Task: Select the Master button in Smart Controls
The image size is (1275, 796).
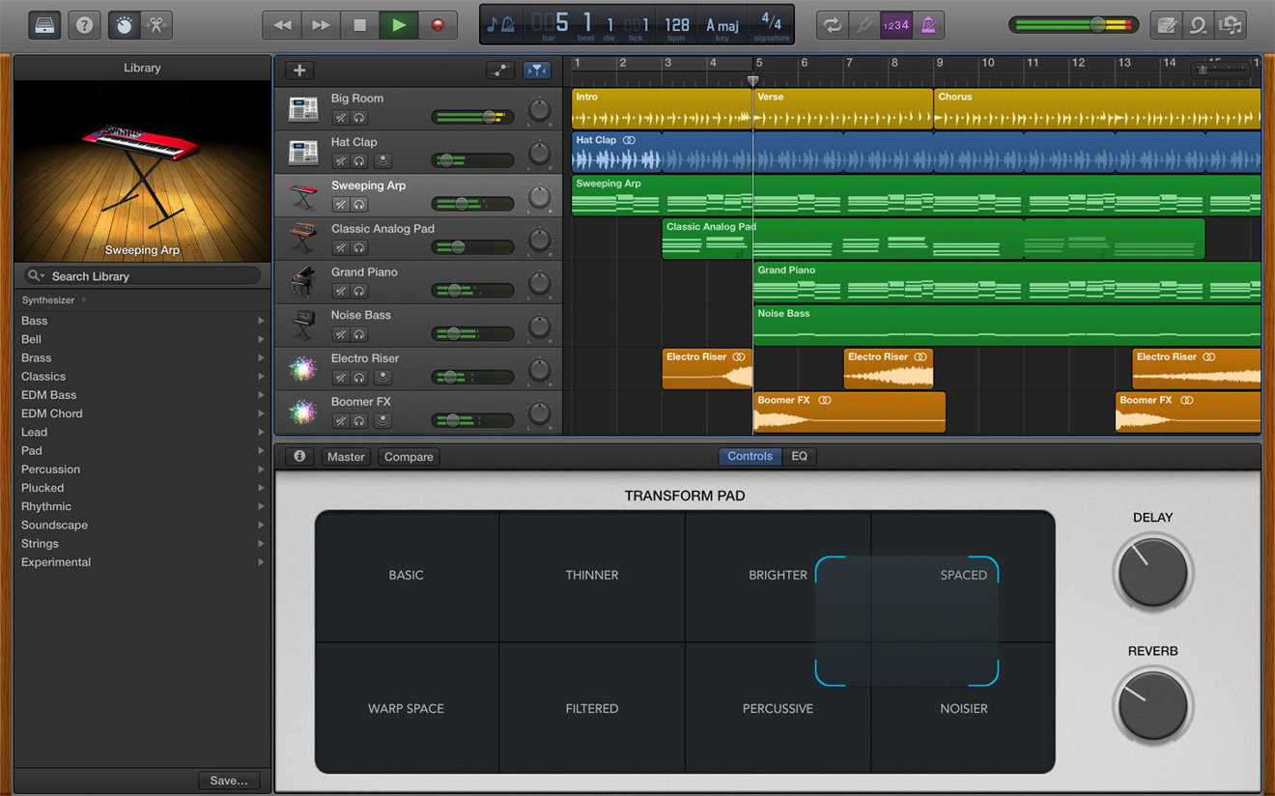Action: point(346,457)
